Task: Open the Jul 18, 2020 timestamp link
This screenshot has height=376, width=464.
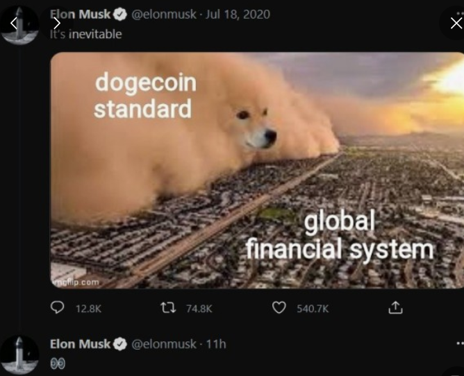Action: click(x=238, y=14)
